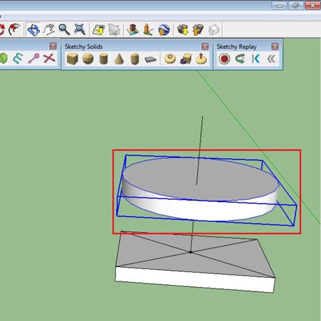
Task: Click the Sketchy Replay rewind double-arrow
Action: (272, 59)
